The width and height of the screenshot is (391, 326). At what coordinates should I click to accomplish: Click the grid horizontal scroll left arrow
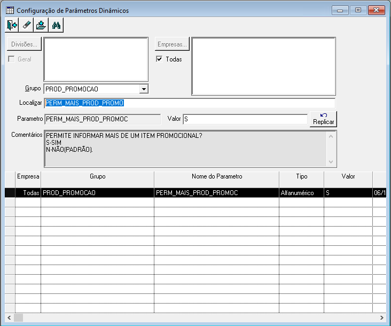[x=9, y=317]
